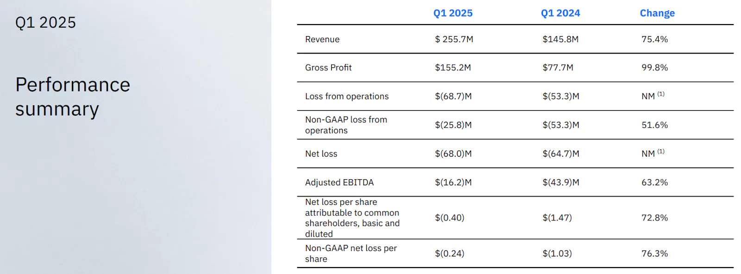Click the Performance summary slide title
741x274 pixels.
(73, 97)
